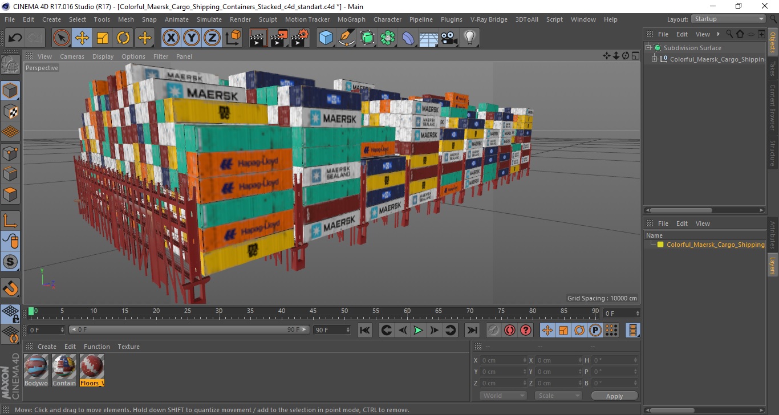
Task: Open Edit Render Settings icon
Action: [x=300, y=38]
